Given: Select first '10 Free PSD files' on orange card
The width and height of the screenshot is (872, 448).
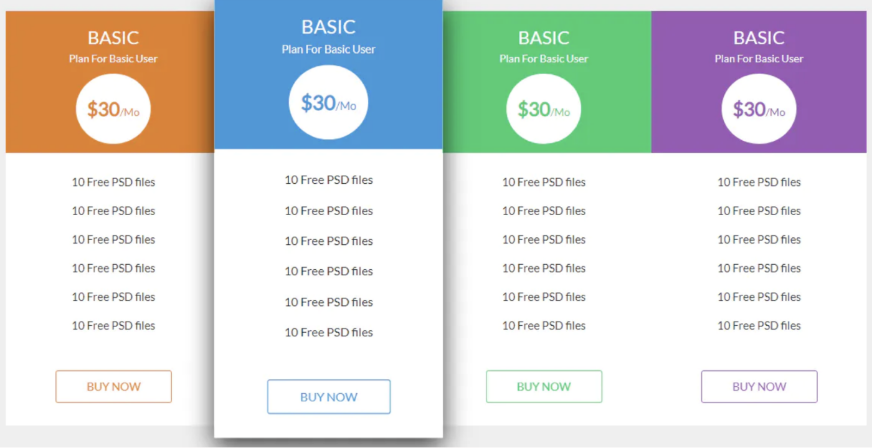Looking at the screenshot, I should pyautogui.click(x=113, y=182).
